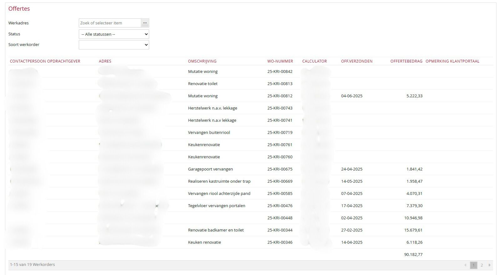Click 'Keuken renovatie' description
The image size is (499, 275).
204,242
